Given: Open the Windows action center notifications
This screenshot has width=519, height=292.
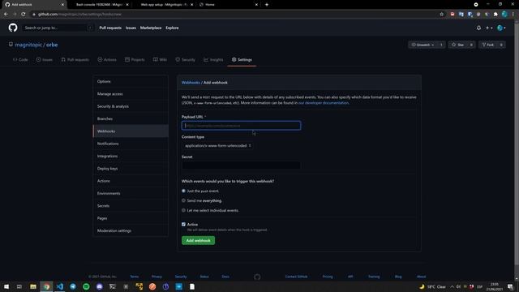Looking at the screenshot, I should [510, 286].
